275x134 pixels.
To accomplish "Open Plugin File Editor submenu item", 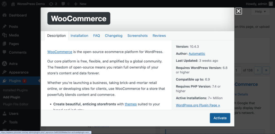I will [x=16, y=104].
